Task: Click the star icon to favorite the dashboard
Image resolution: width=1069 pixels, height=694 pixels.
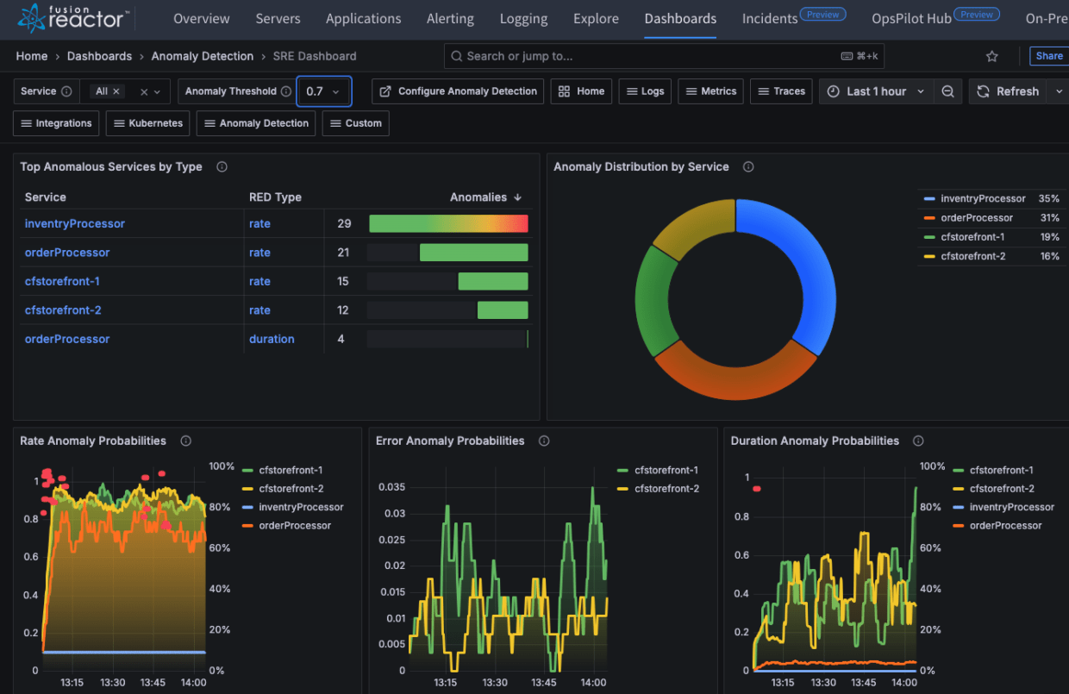Action: point(991,56)
